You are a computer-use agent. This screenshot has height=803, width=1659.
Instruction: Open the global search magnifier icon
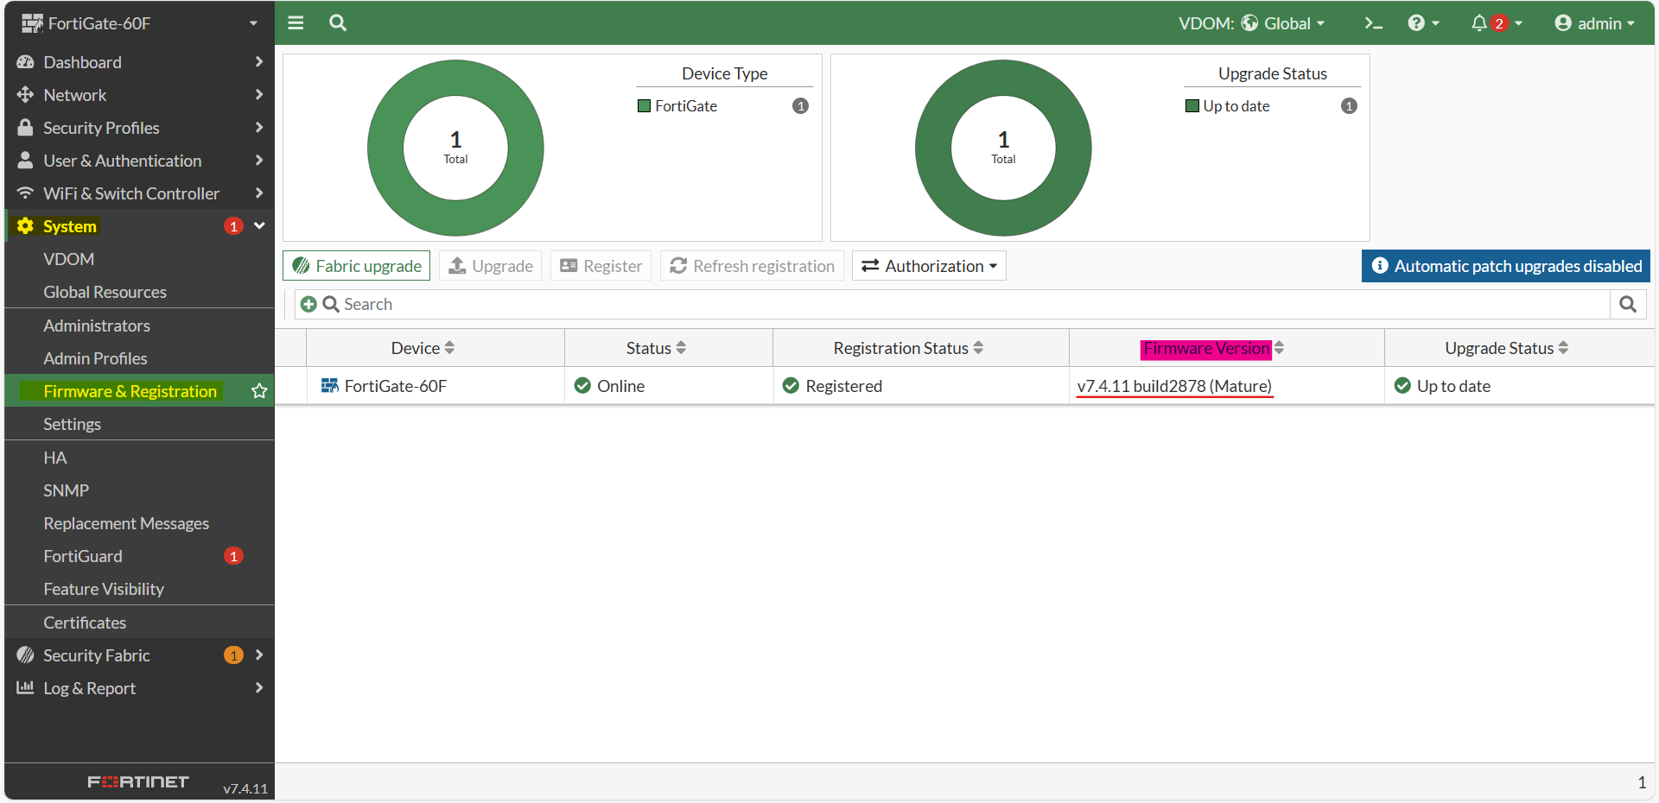point(338,23)
